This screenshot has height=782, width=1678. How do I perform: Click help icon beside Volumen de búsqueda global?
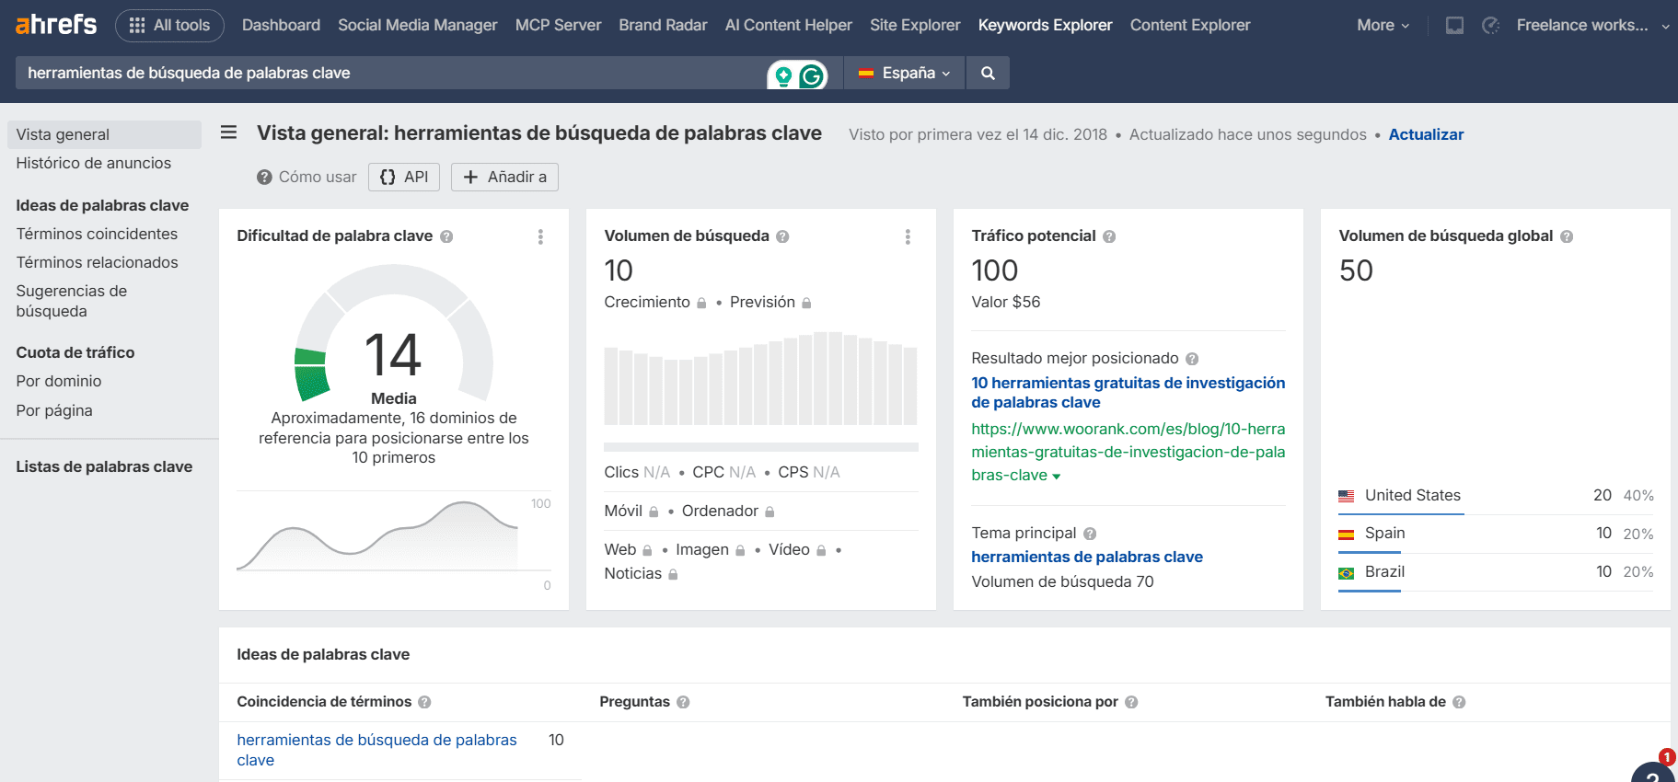[x=1567, y=236]
